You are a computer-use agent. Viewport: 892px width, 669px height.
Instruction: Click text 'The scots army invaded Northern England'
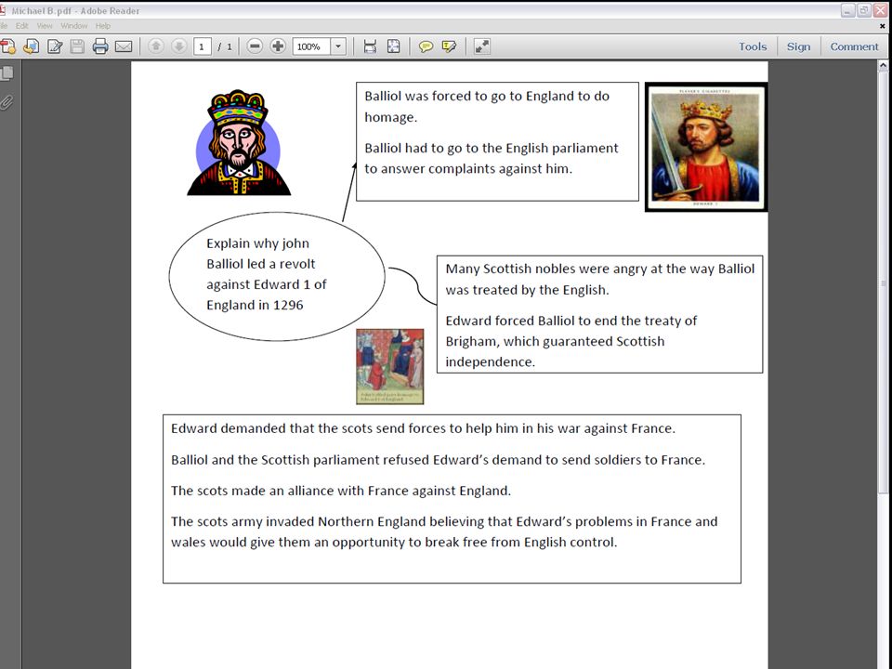coord(298,521)
